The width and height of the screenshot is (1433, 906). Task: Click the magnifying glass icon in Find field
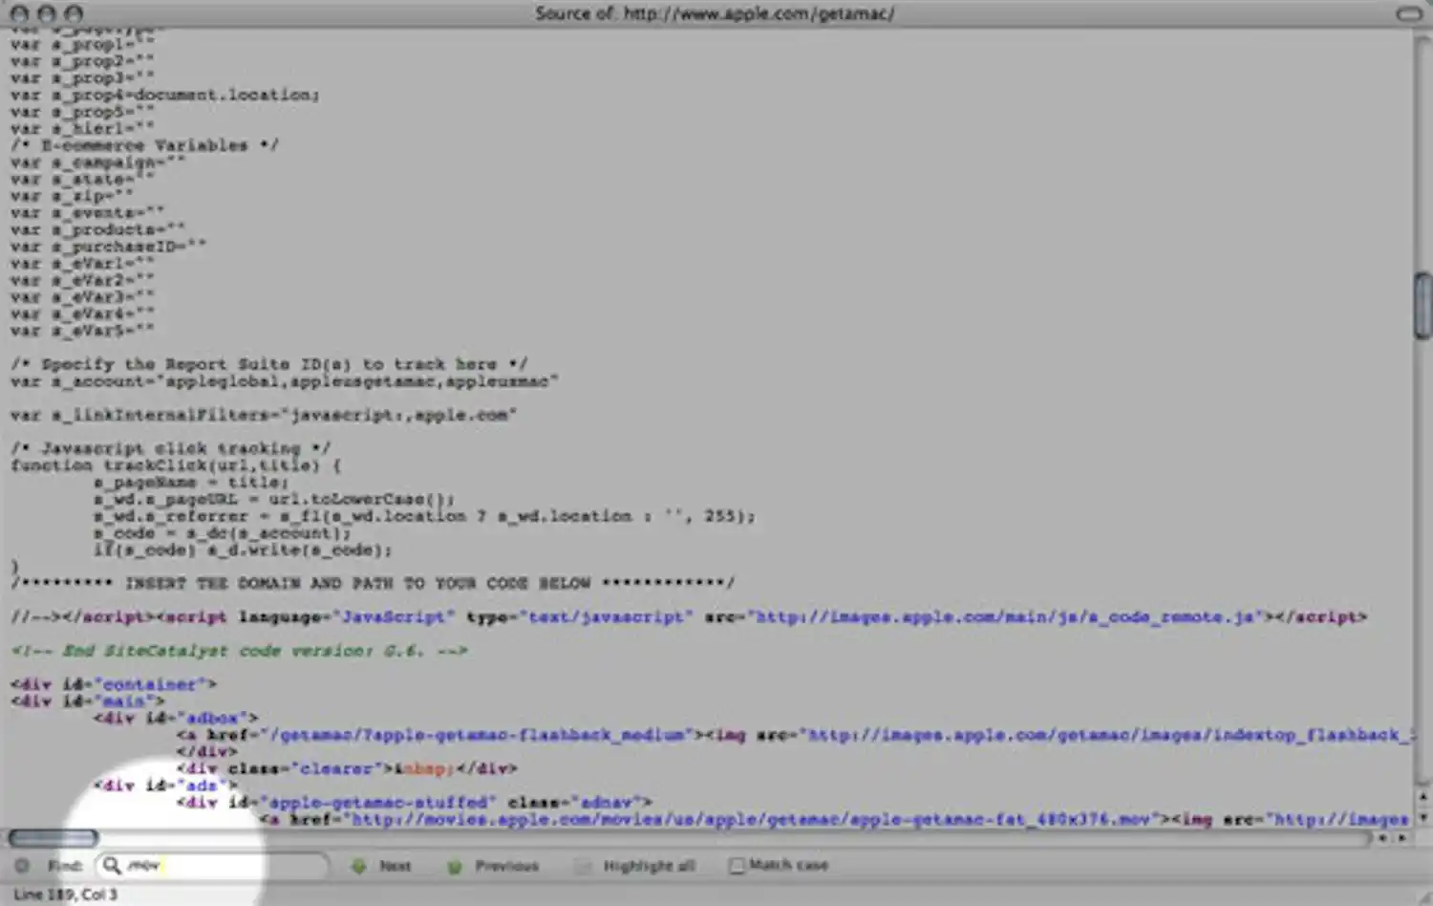[113, 865]
